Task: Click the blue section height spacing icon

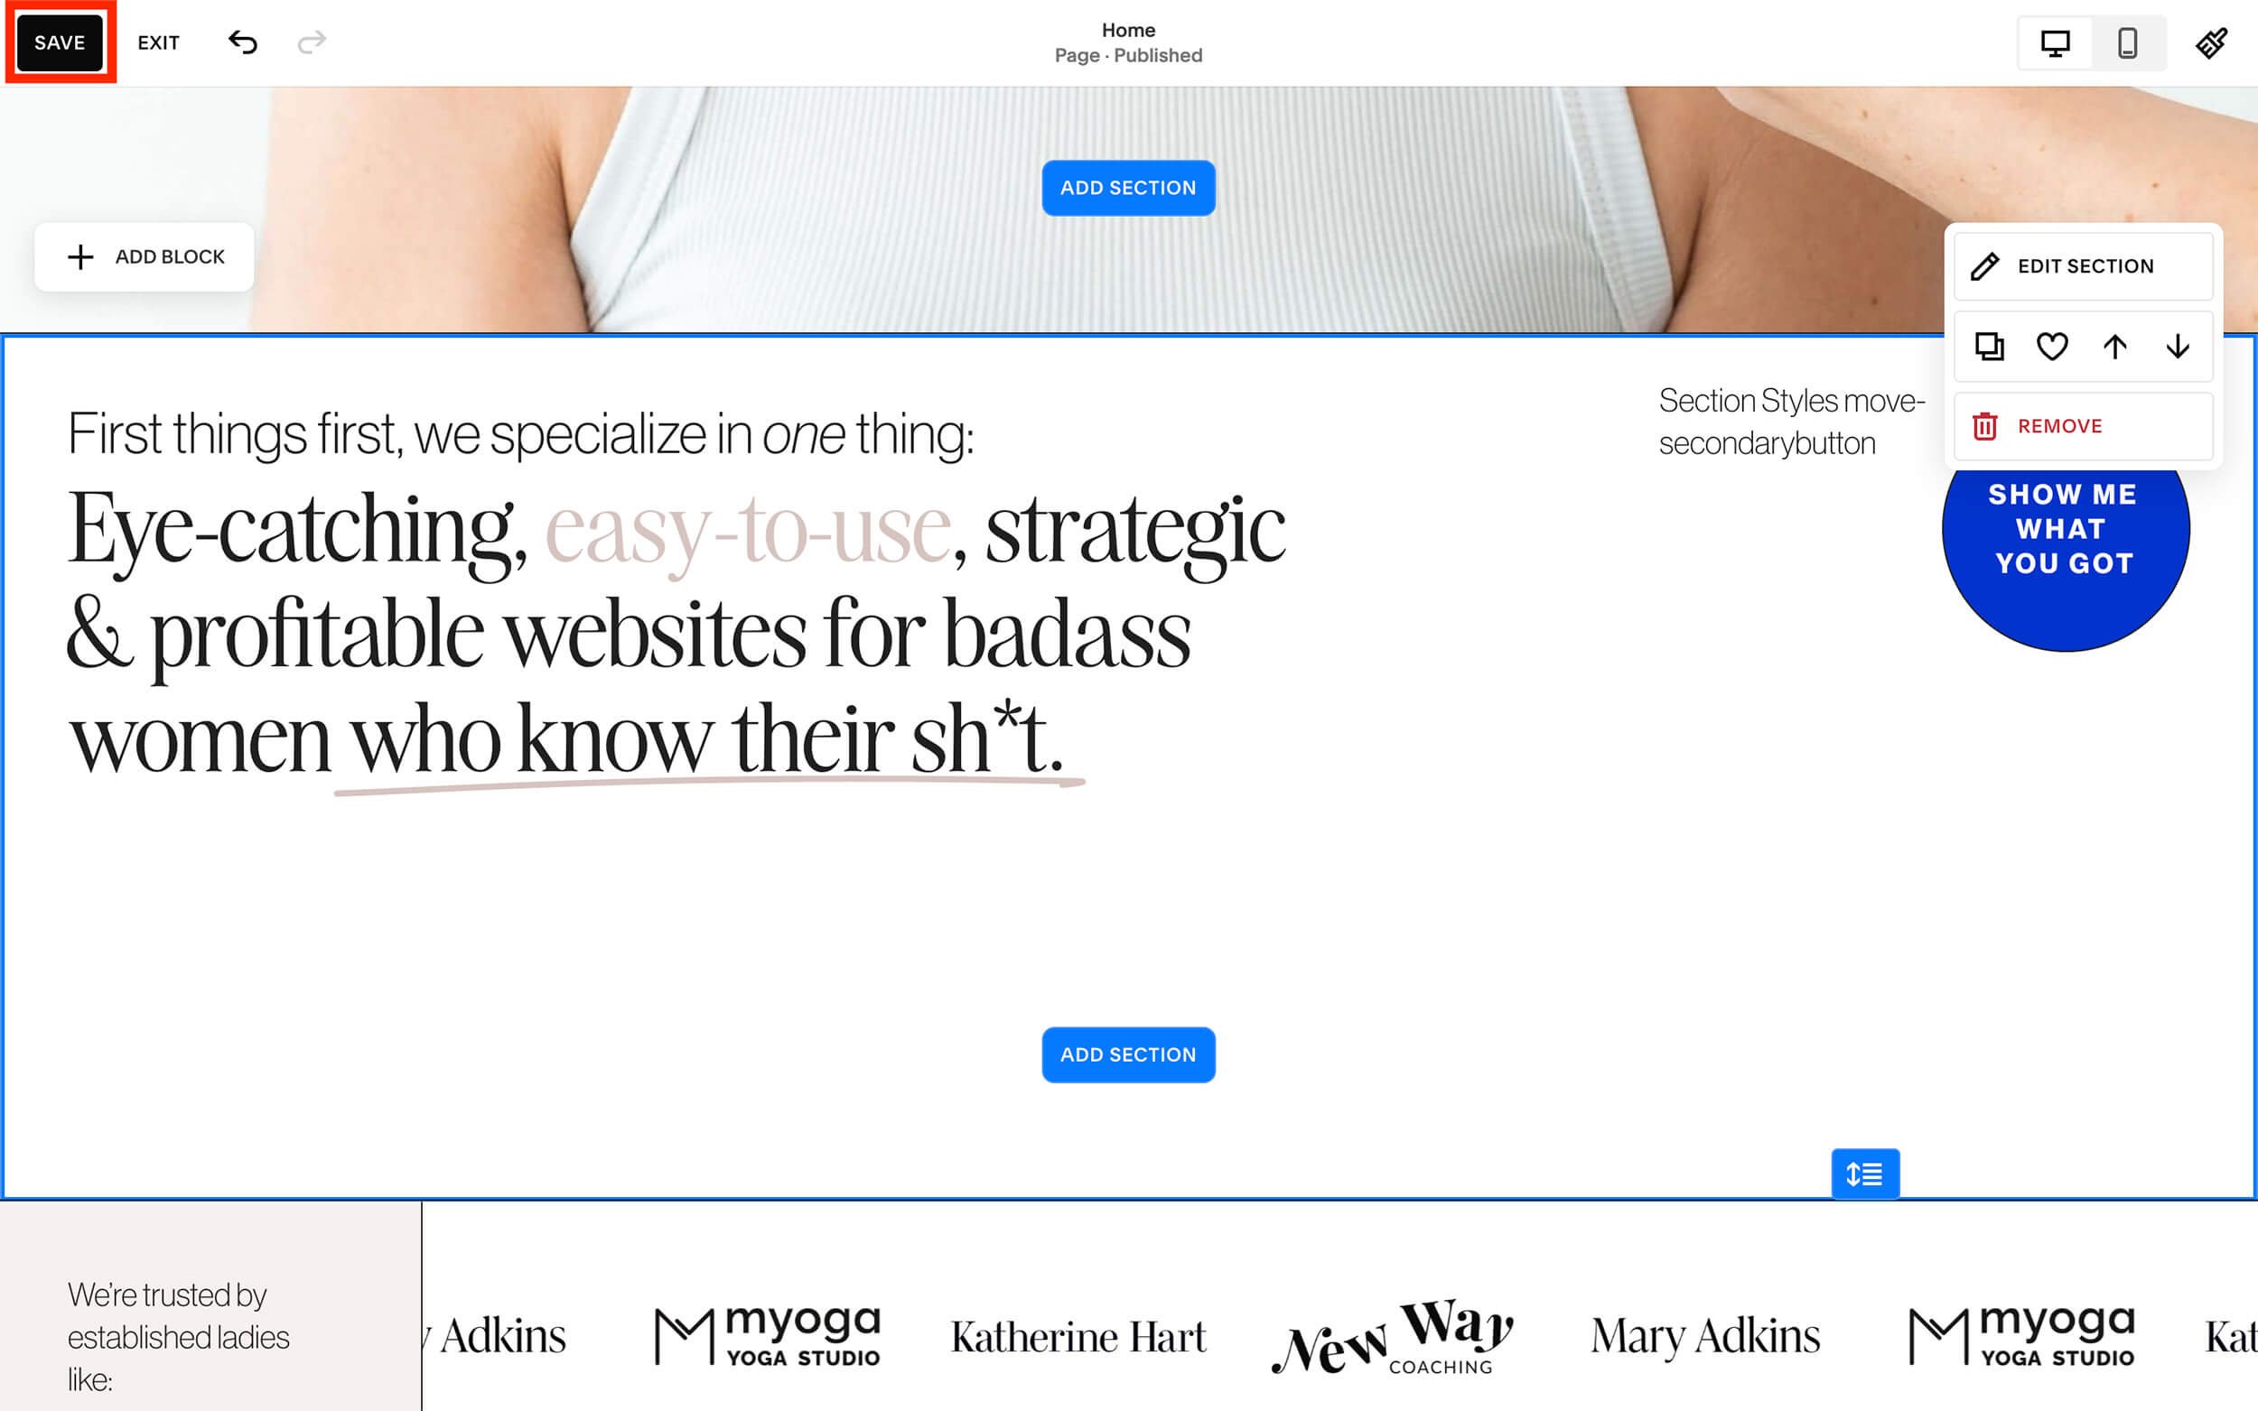Action: click(x=1865, y=1173)
